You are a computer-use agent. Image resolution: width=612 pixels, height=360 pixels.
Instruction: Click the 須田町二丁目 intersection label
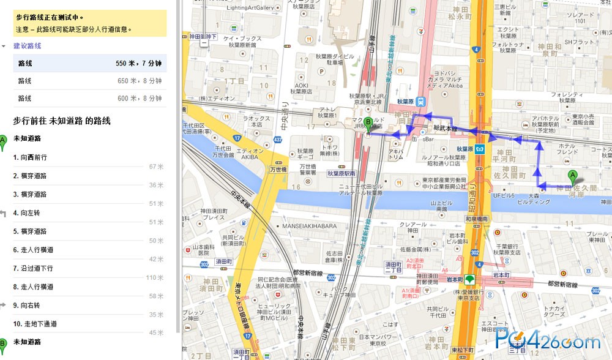pyautogui.click(x=394, y=267)
